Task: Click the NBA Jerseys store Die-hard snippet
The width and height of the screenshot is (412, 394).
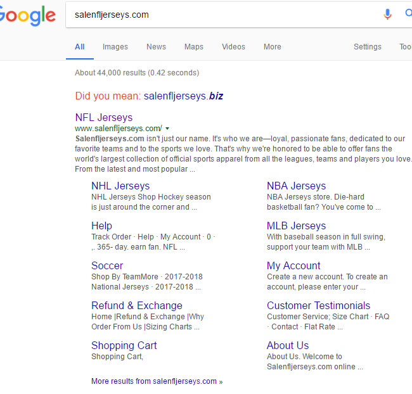Action: 324,202
